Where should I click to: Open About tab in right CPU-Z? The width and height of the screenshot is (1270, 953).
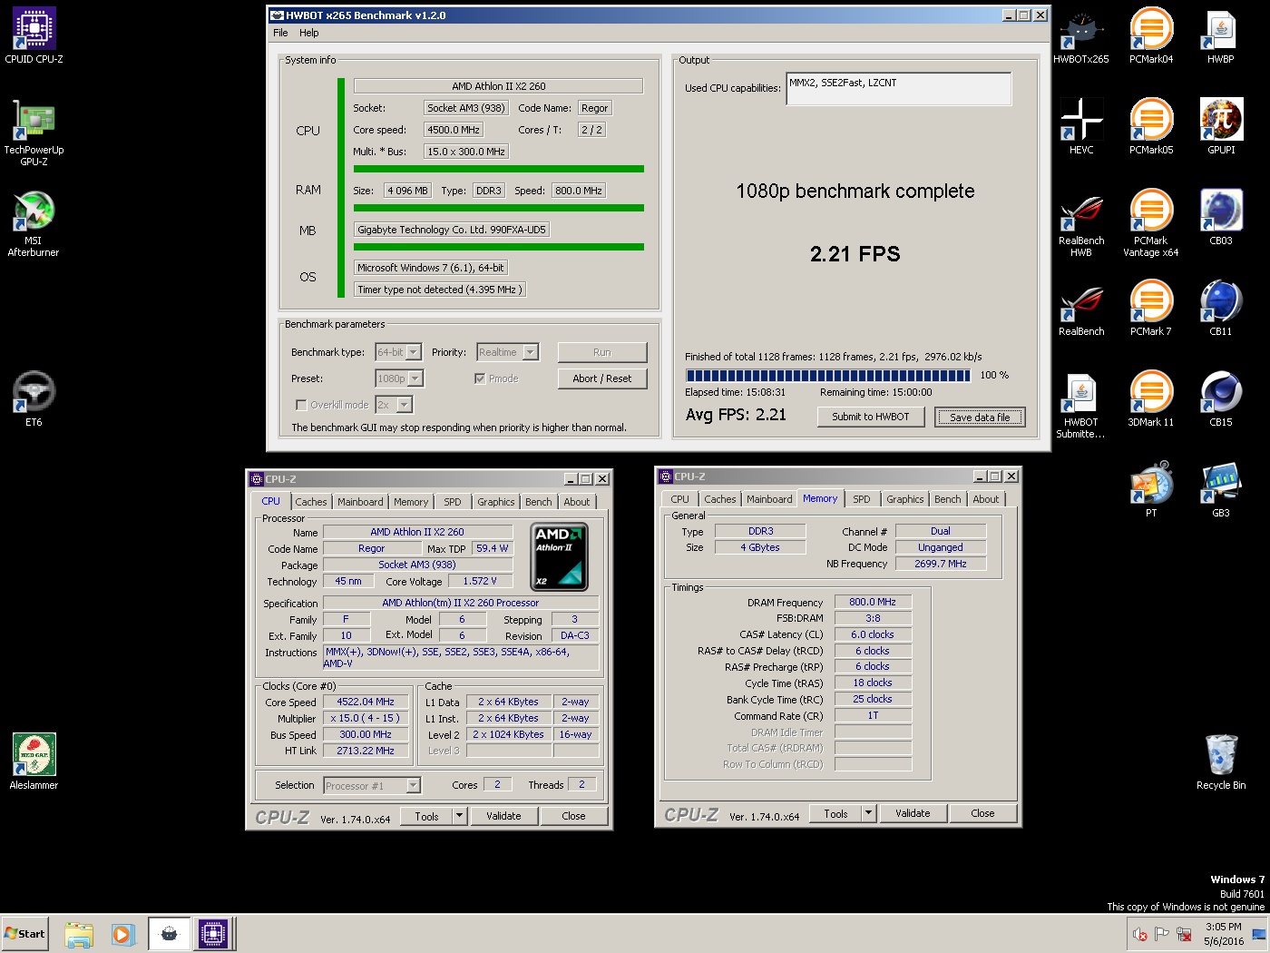(x=986, y=499)
